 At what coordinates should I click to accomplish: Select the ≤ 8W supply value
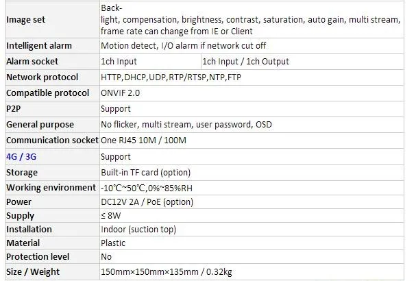pyautogui.click(x=110, y=216)
